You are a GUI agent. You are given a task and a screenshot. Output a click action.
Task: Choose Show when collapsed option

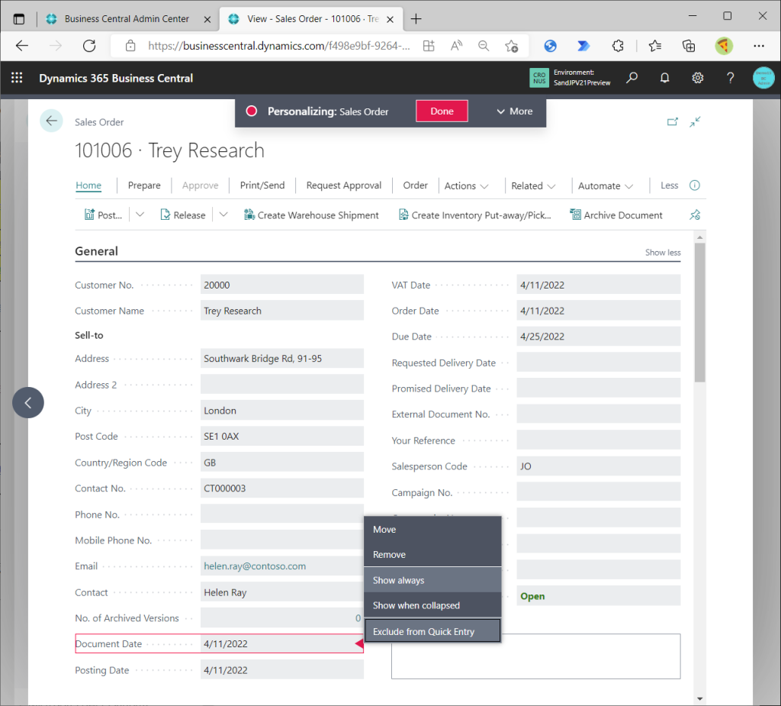pos(432,605)
